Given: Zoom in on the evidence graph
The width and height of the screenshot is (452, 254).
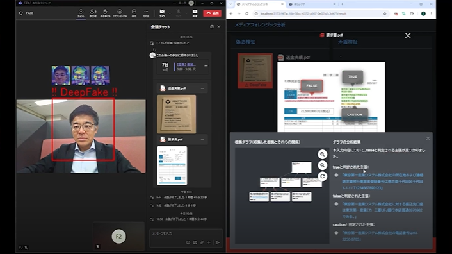Looking at the screenshot, I should [x=322, y=154].
